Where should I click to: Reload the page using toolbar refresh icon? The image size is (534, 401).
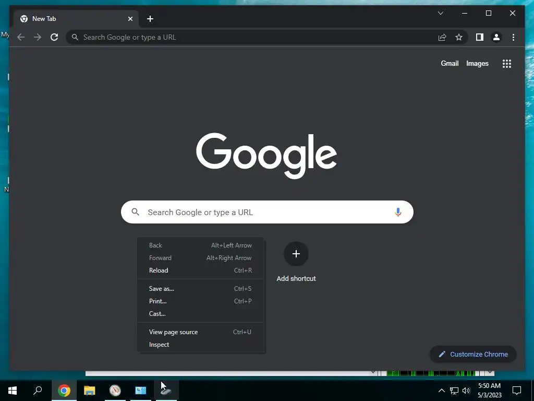pyautogui.click(x=54, y=37)
